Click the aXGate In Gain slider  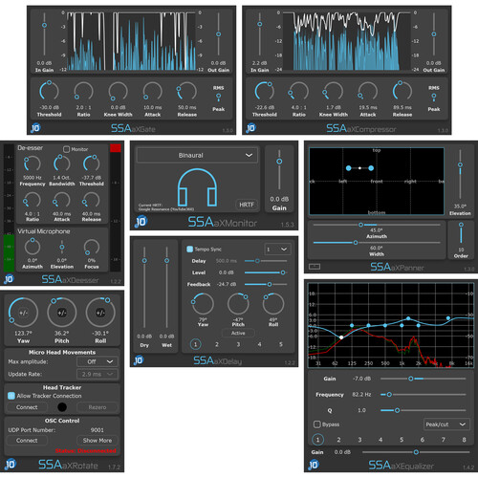[x=44, y=34]
